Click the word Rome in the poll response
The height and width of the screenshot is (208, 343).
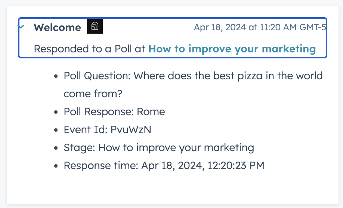pyautogui.click(x=151, y=111)
